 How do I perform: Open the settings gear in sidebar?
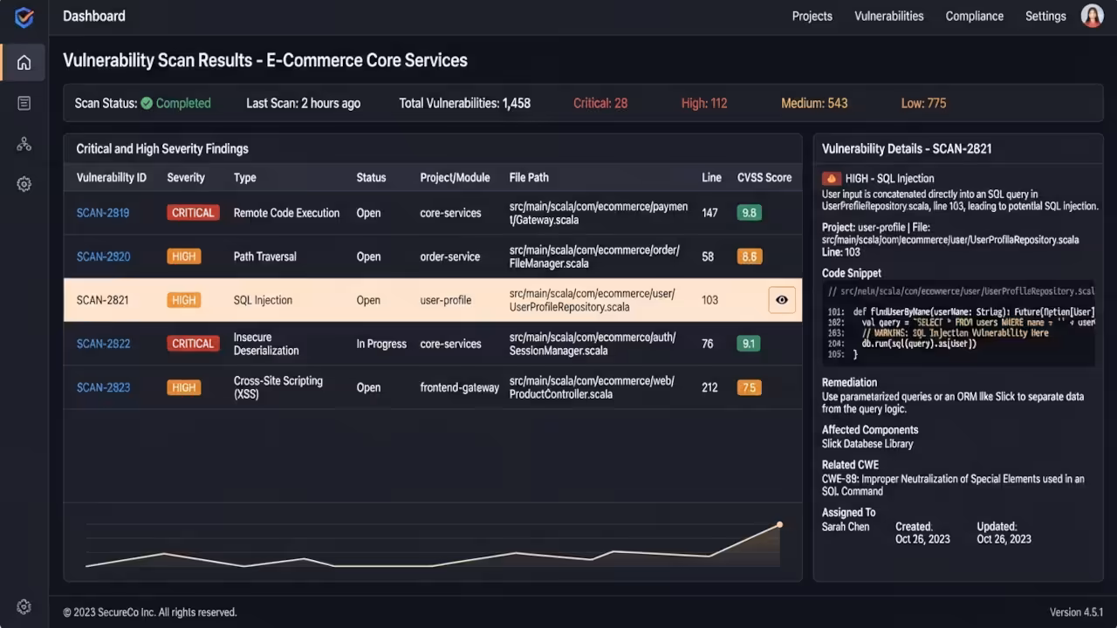click(x=24, y=185)
